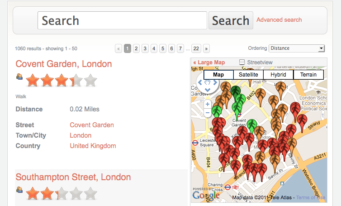Click the pan hand icon on the map
This screenshot has width=341, height=206.
pyautogui.click(x=208, y=82)
